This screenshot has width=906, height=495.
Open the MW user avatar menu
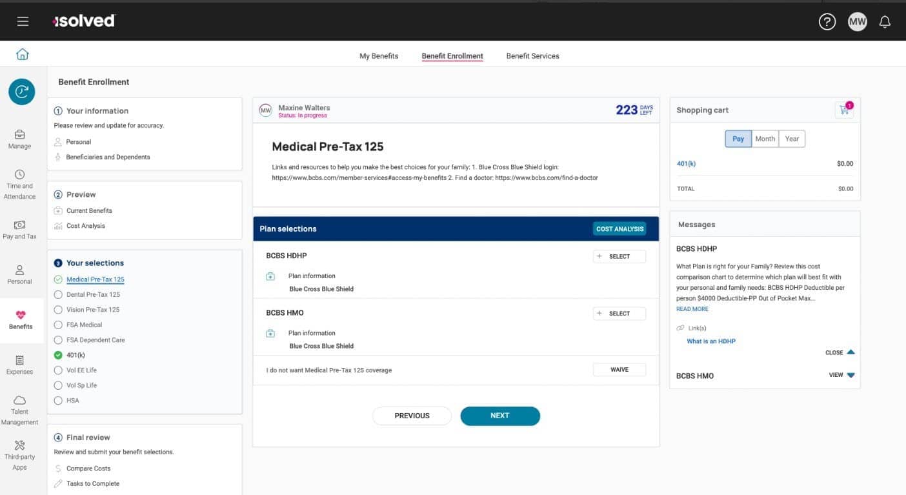pyautogui.click(x=858, y=22)
